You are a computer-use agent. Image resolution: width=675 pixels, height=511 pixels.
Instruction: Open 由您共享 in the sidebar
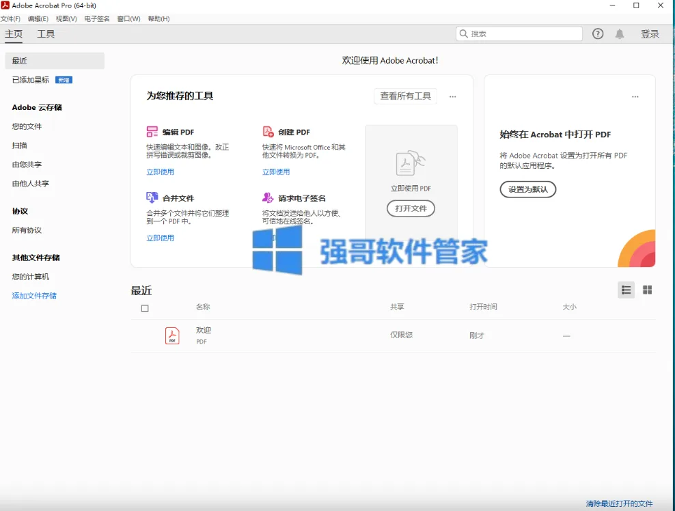(x=27, y=165)
